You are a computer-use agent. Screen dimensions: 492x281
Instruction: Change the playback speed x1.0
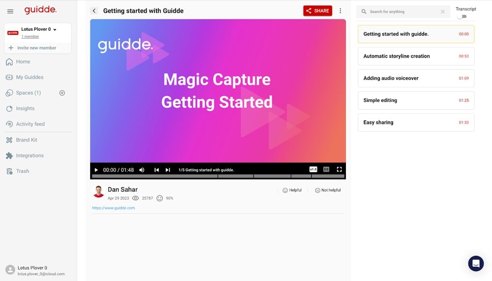coord(313,169)
